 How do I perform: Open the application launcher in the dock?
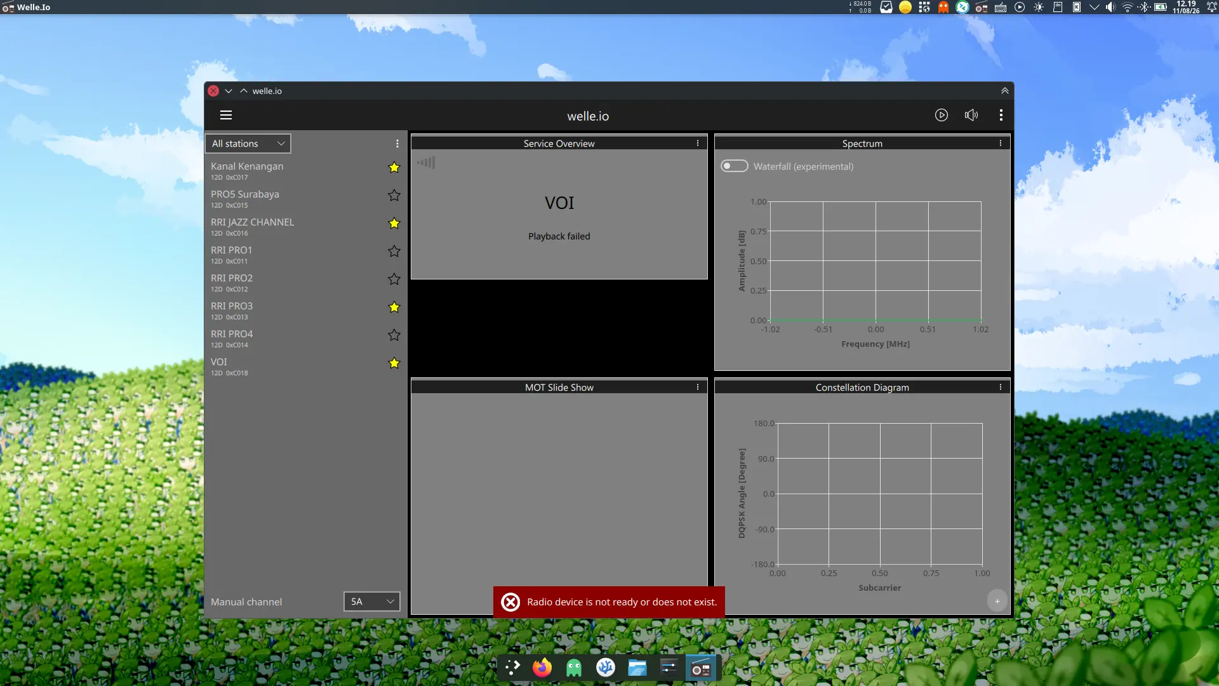pyautogui.click(x=512, y=668)
